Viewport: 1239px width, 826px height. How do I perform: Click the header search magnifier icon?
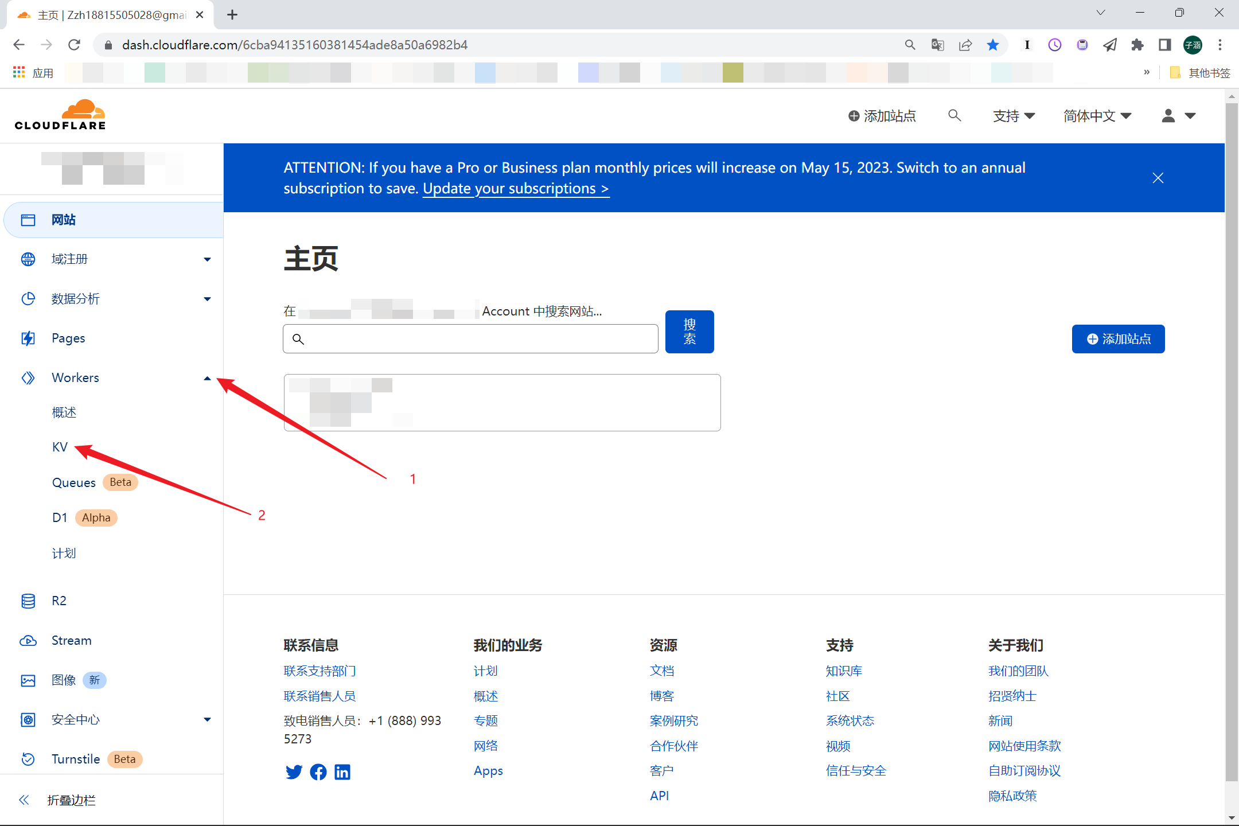954,116
